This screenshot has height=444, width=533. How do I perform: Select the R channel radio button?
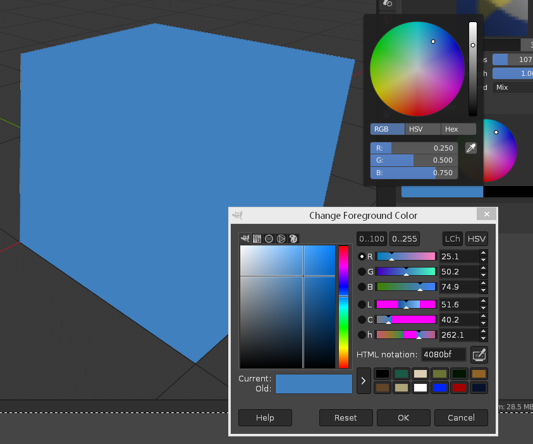coord(360,256)
